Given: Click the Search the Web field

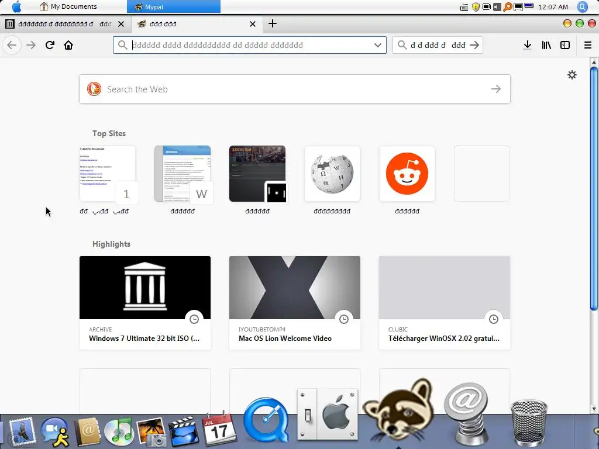Looking at the screenshot, I should click(295, 89).
